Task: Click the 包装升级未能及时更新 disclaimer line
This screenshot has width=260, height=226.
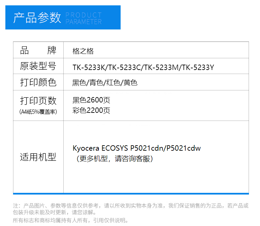Action: 55,212
